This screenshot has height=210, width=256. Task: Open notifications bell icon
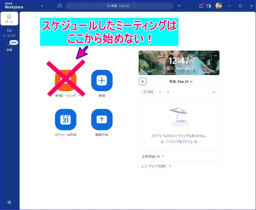201,6
